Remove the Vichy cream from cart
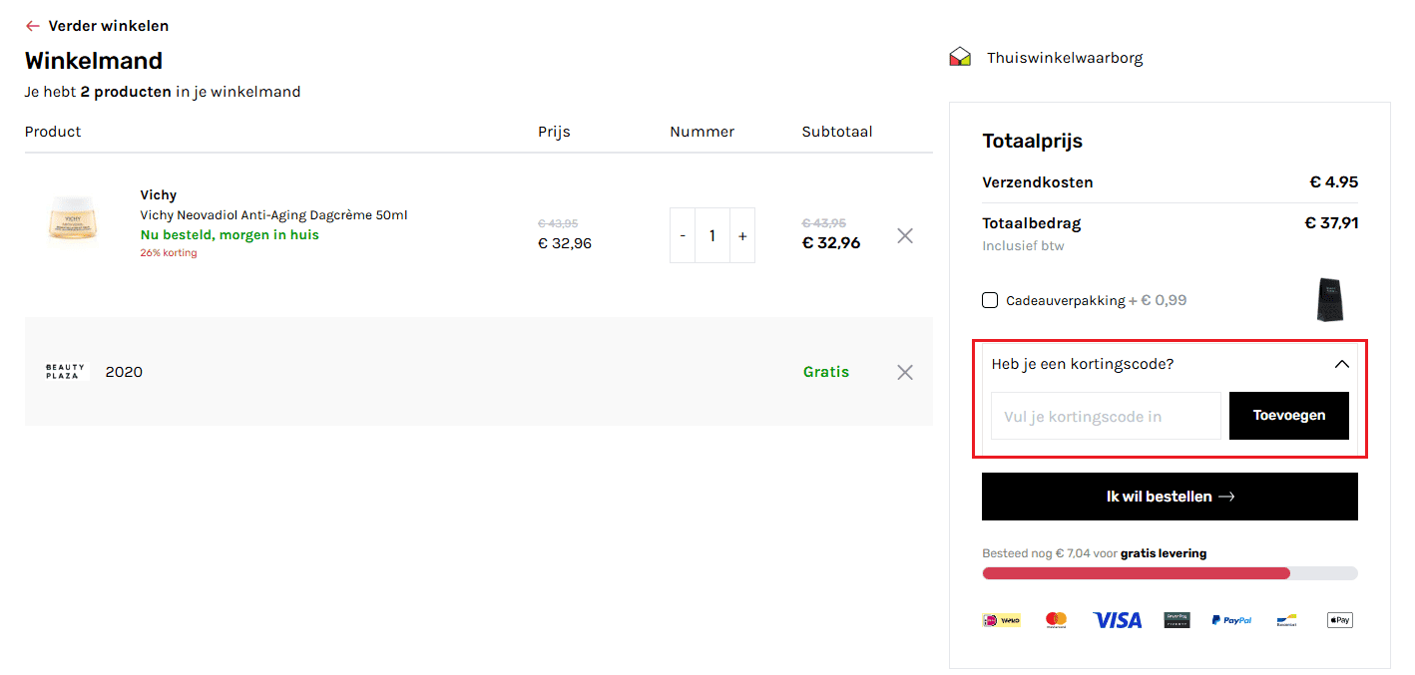 click(x=905, y=235)
